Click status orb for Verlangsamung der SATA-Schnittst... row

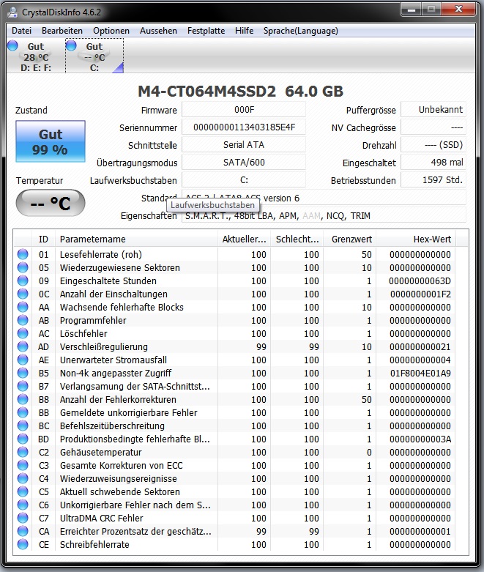pos(23,386)
